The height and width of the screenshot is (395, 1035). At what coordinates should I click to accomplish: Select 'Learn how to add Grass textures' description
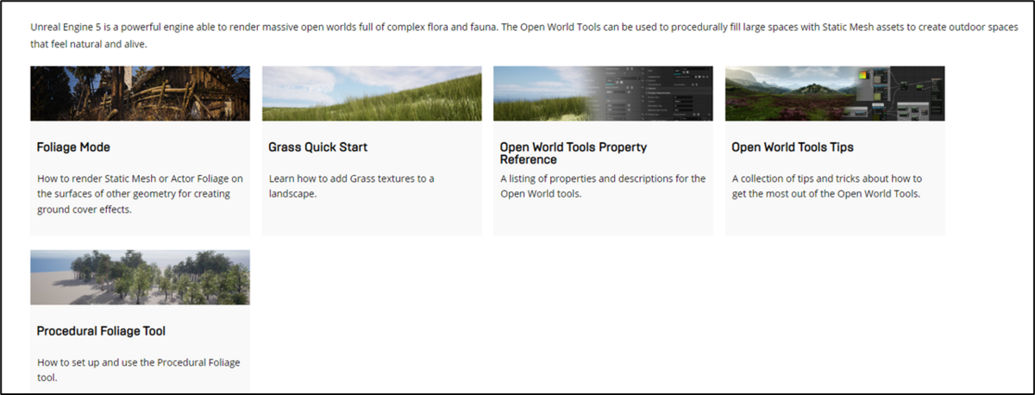[352, 186]
